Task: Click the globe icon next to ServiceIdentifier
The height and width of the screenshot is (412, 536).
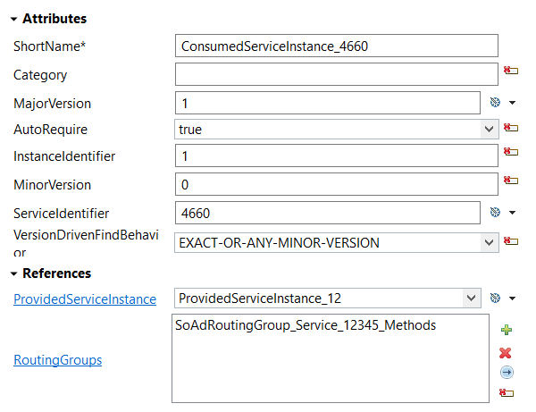Action: coord(495,213)
